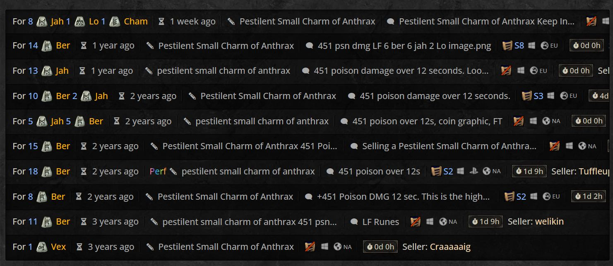Visit seller Craaaaaig's profile
613x266 pixels.
coord(450,247)
